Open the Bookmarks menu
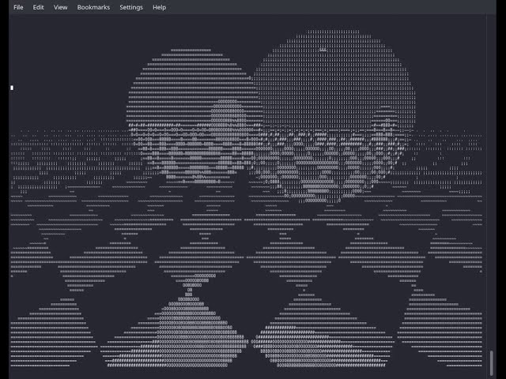The image size is (506, 379). (x=93, y=7)
